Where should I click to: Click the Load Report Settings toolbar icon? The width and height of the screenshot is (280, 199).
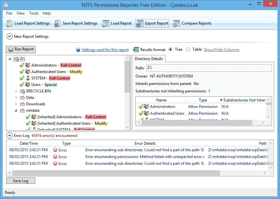[x=9, y=23]
